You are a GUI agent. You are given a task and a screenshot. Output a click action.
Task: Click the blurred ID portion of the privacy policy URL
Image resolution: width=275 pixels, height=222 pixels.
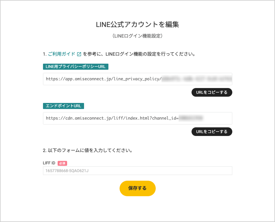(197, 79)
